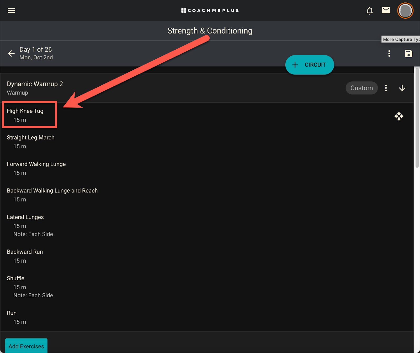This screenshot has width=420, height=353.
Task: Save the workout with the floppy disk icon
Action: (408, 54)
